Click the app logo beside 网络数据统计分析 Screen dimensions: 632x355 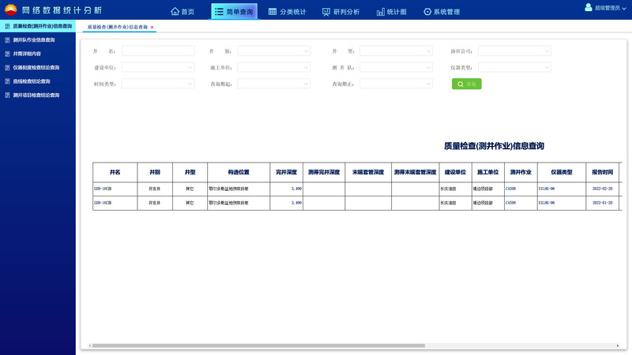click(10, 10)
